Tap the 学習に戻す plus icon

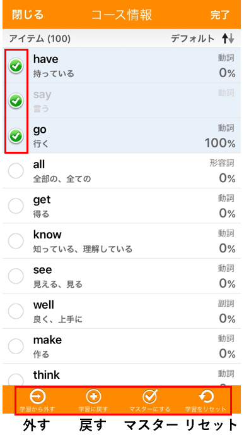click(93, 397)
